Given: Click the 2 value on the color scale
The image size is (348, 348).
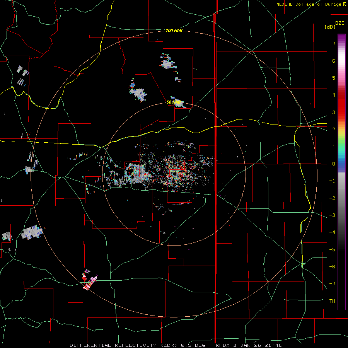Looking at the screenshot, I should point(334,130).
